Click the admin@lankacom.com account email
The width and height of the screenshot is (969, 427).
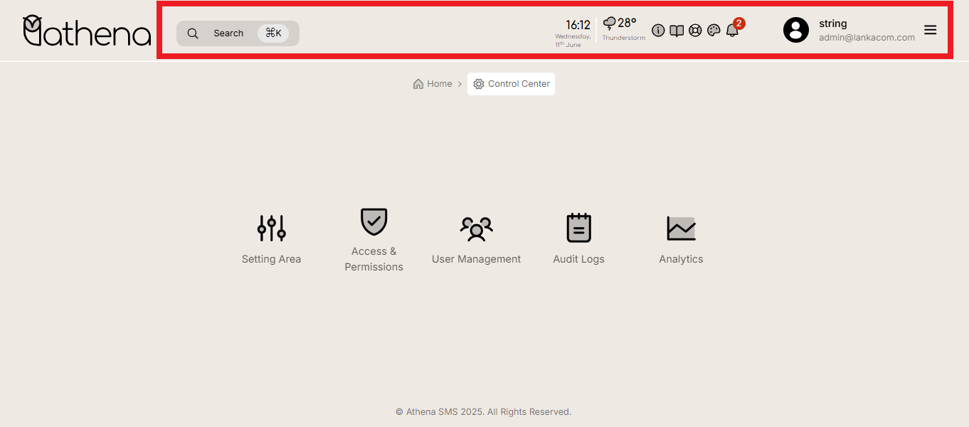(x=867, y=38)
